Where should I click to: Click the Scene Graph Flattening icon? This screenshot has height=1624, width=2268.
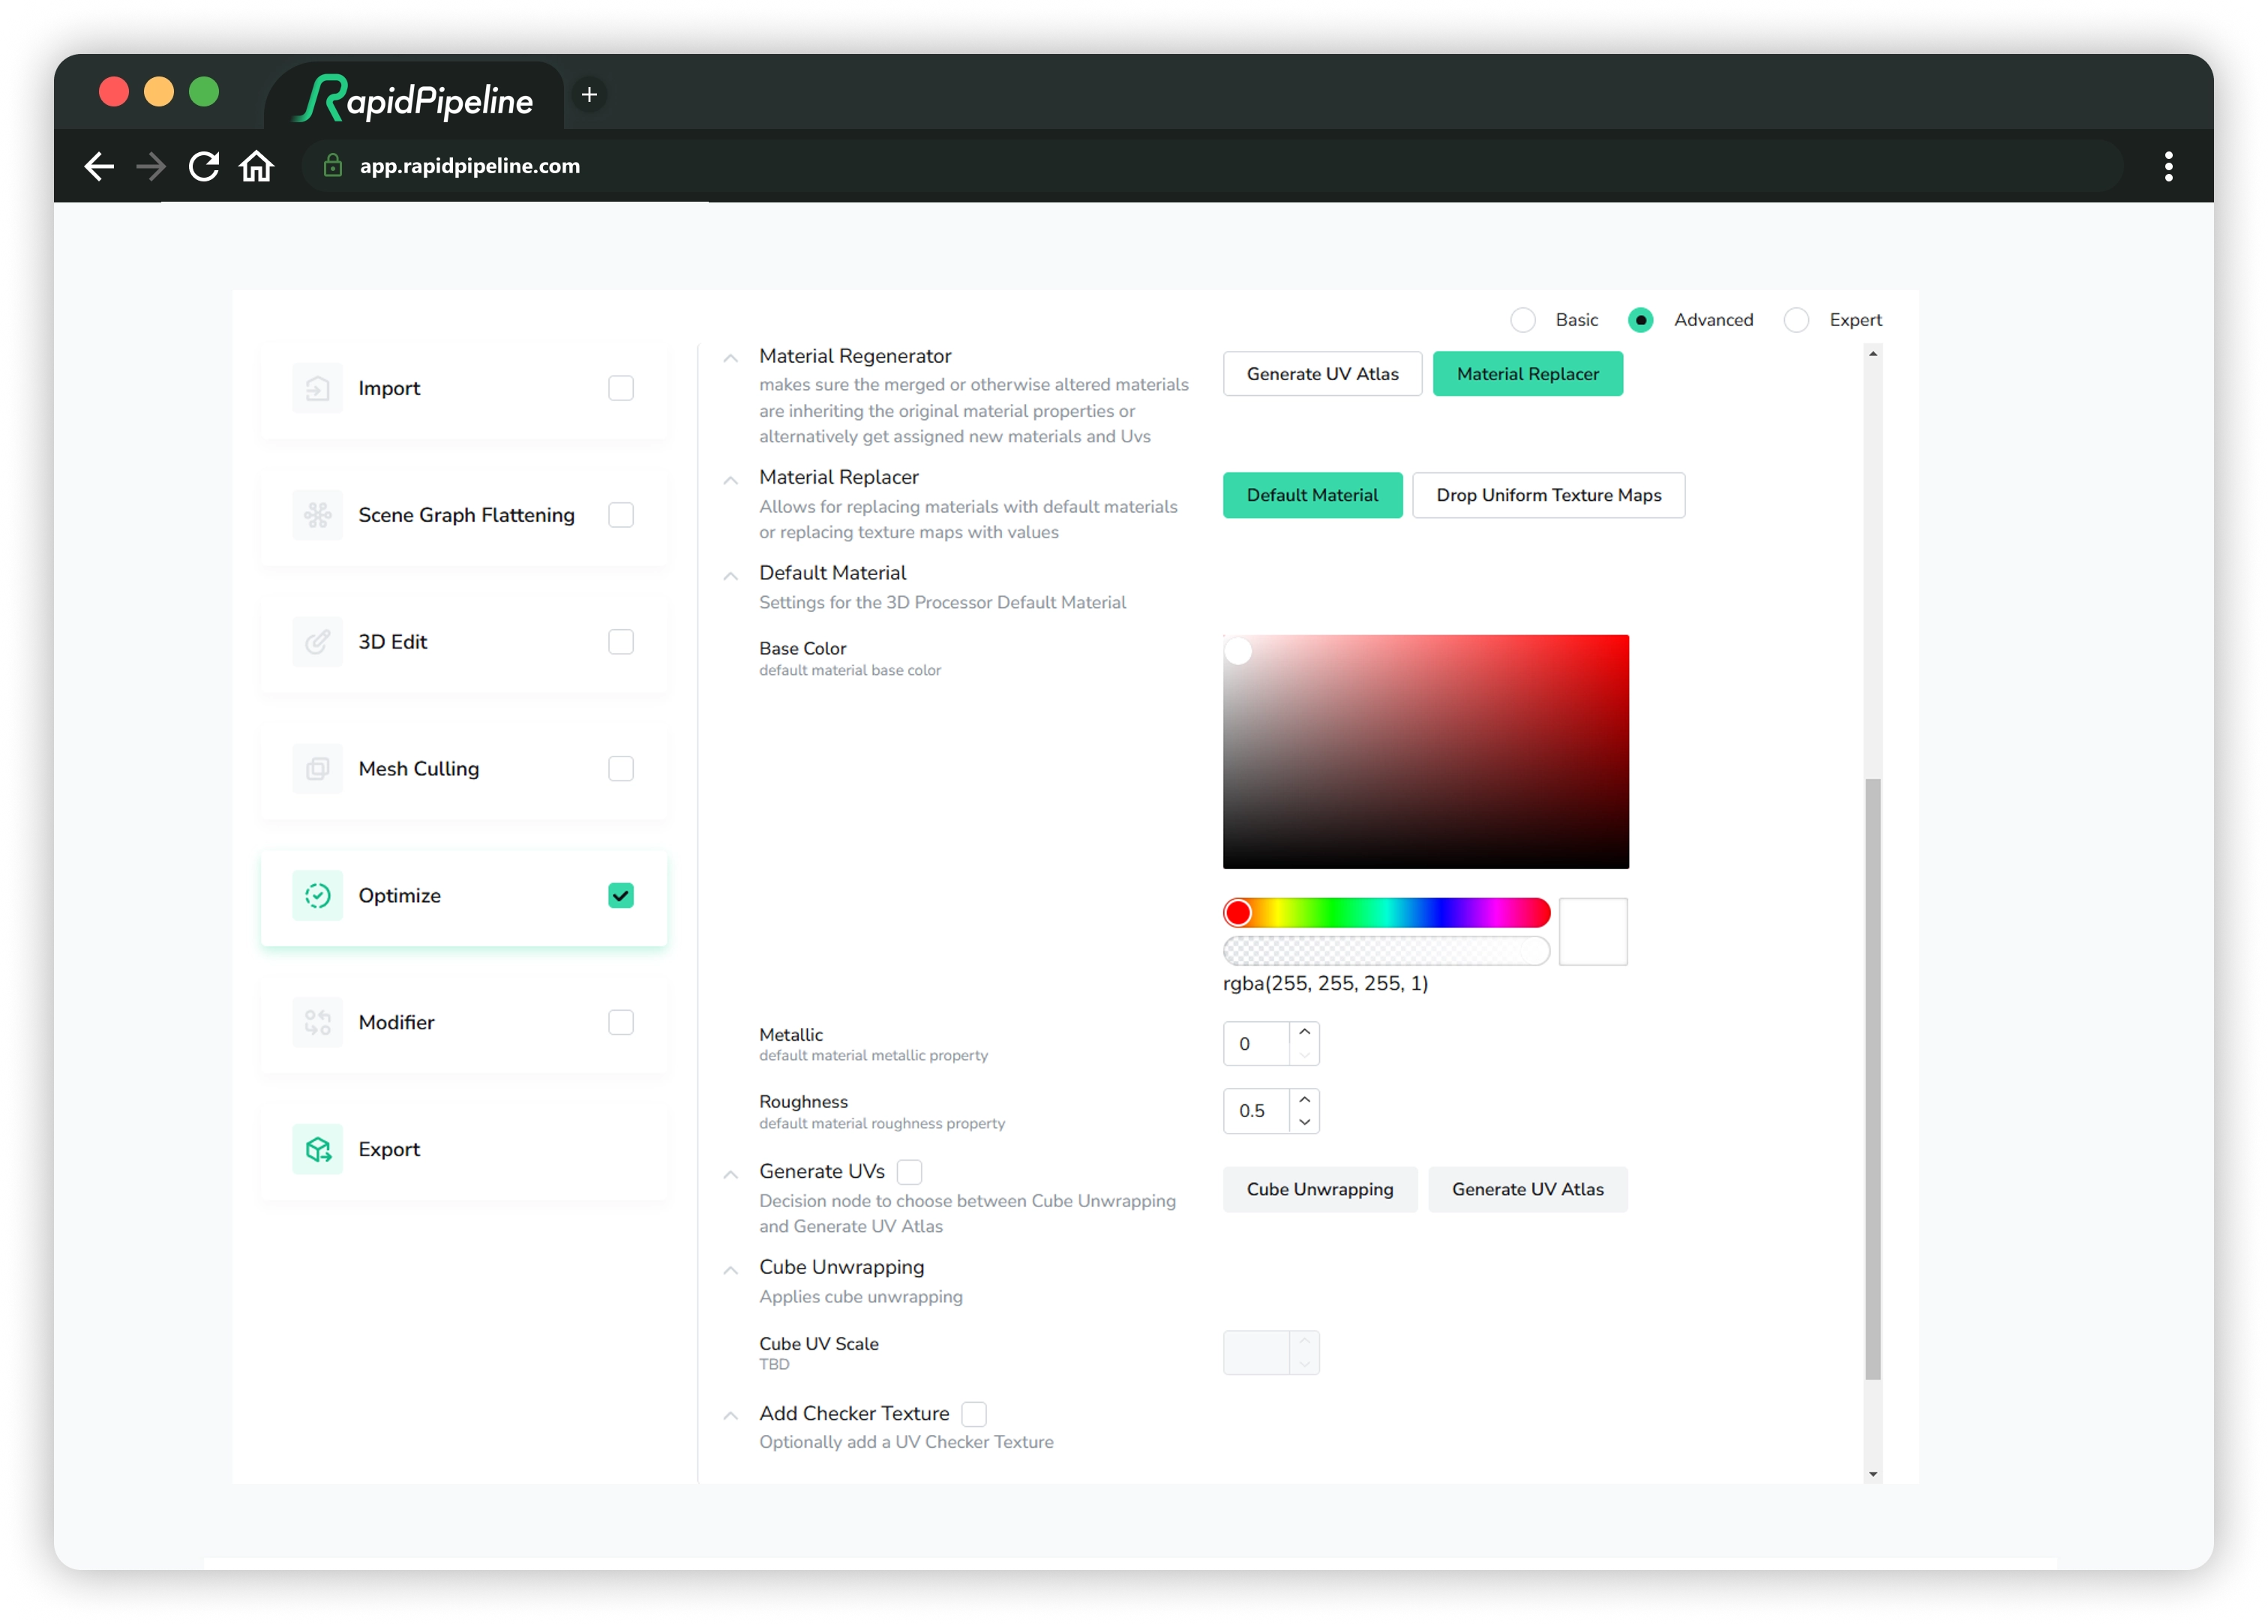tap(317, 515)
